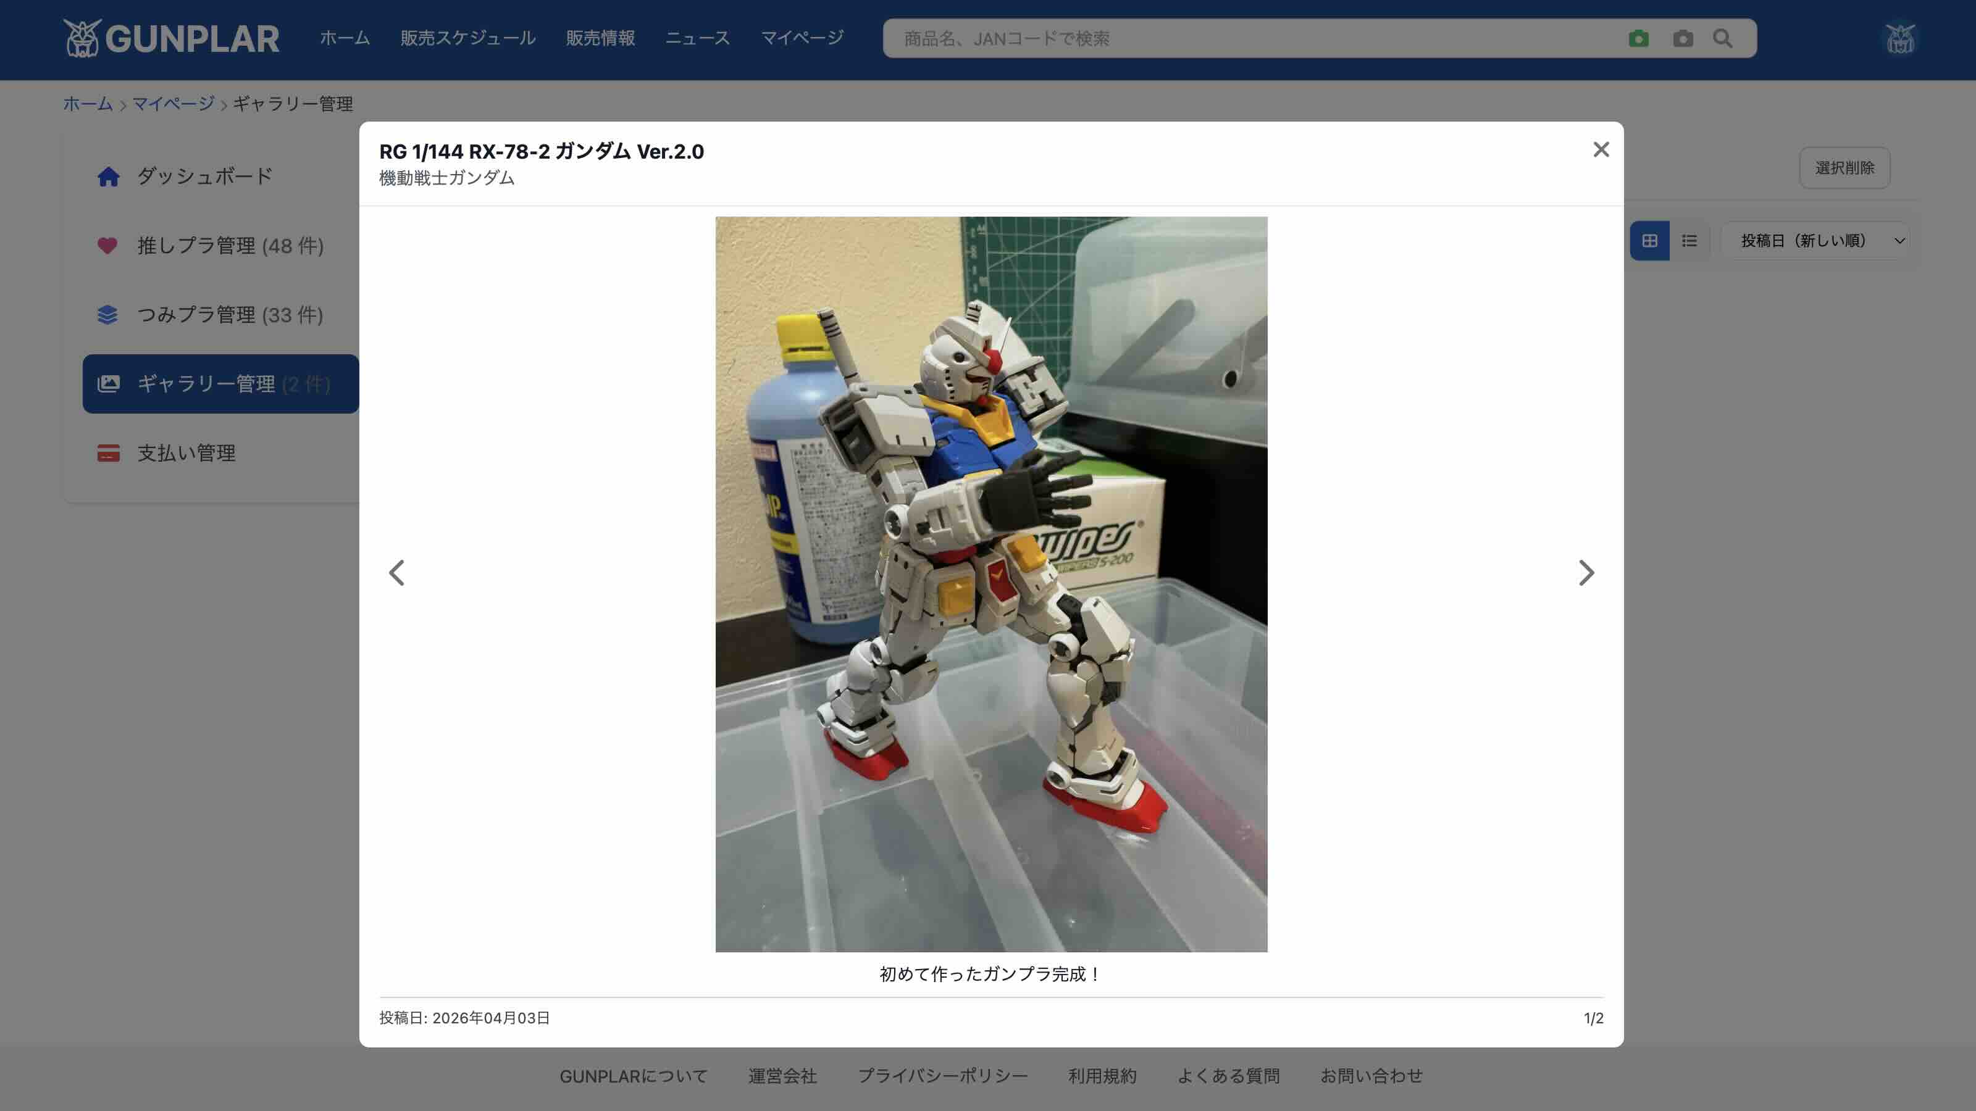Open the ホーム nav item
Image resolution: width=1976 pixels, height=1111 pixels.
(345, 38)
